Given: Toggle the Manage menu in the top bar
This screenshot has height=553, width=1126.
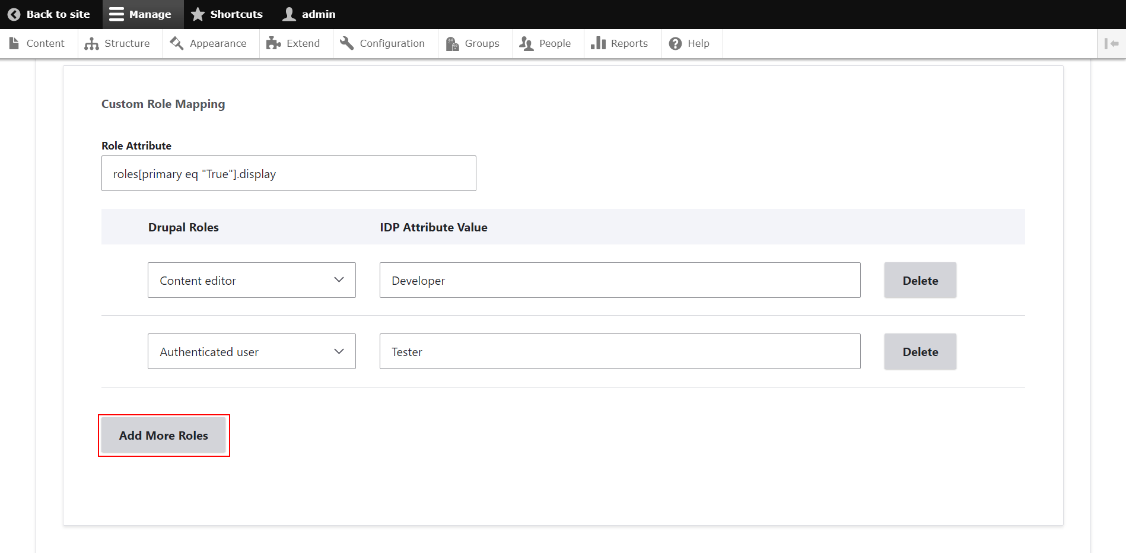Looking at the screenshot, I should [x=117, y=14].
